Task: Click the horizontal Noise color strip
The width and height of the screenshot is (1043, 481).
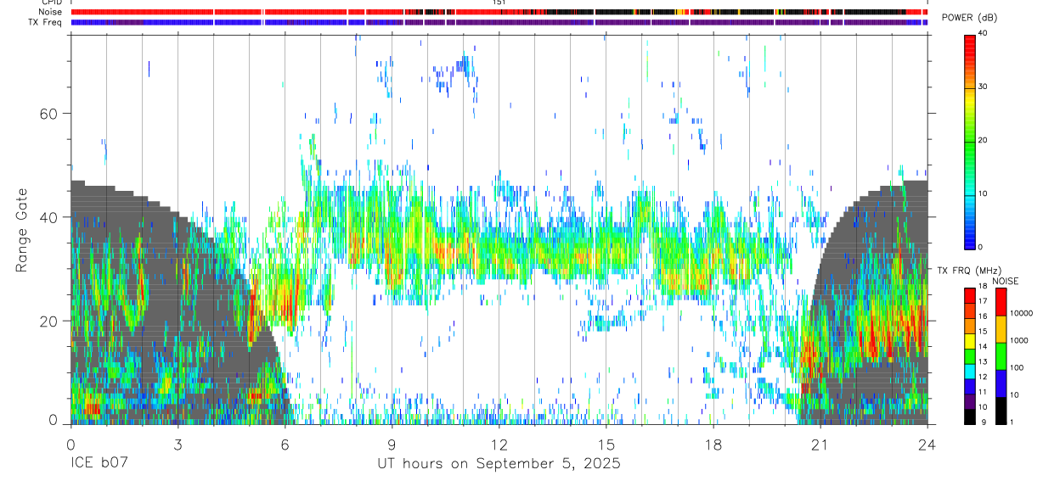Action: click(499, 12)
